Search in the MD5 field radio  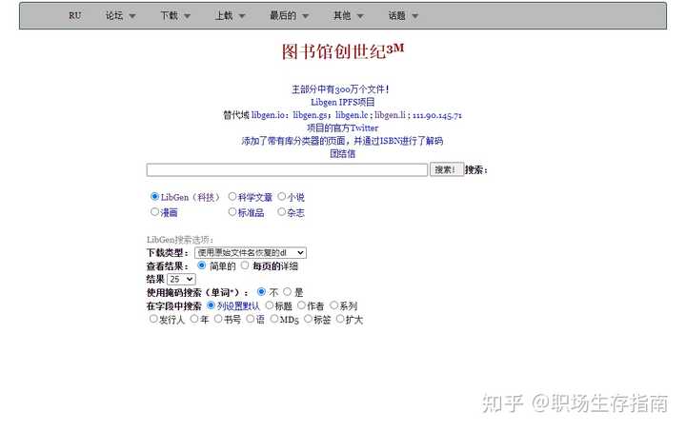pos(274,319)
